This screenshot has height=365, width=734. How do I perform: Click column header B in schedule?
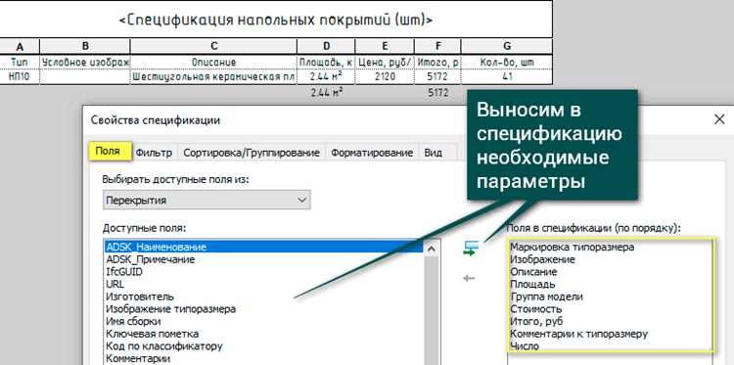(85, 46)
